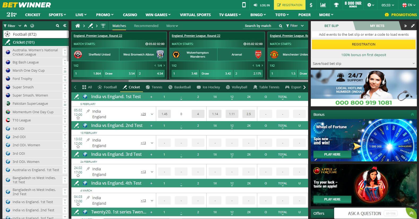Expand bet slip with double right arrows
The height and width of the screenshot is (219, 419).
(405, 26)
